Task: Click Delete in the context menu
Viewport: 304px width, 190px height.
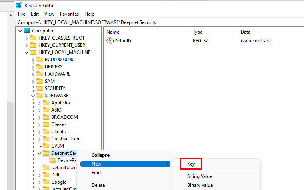Action: (x=98, y=185)
